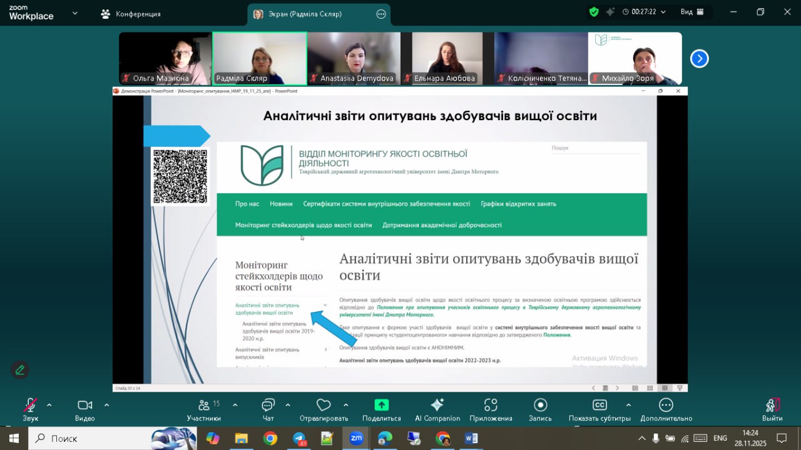
Task: Expand video options arrow next to Видео
Action: [106, 405]
